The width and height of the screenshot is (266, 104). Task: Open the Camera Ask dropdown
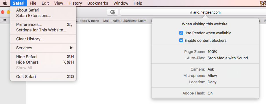(x=211, y=69)
